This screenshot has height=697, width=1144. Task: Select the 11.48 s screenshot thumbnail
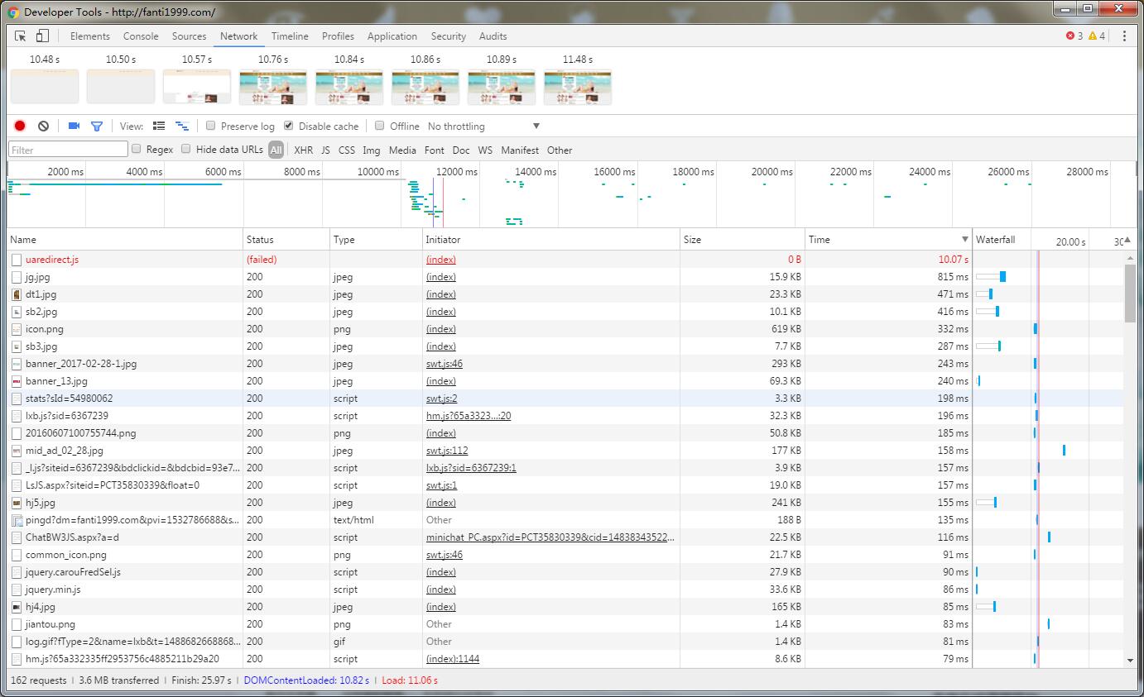tap(578, 87)
